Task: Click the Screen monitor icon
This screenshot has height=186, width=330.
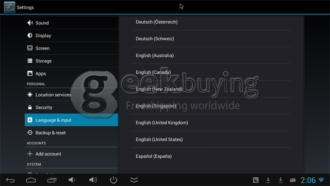Action: click(30, 48)
